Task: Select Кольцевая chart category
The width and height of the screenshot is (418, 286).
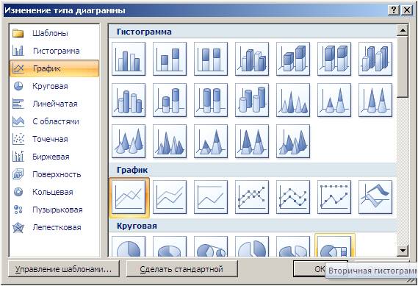Action: [54, 192]
